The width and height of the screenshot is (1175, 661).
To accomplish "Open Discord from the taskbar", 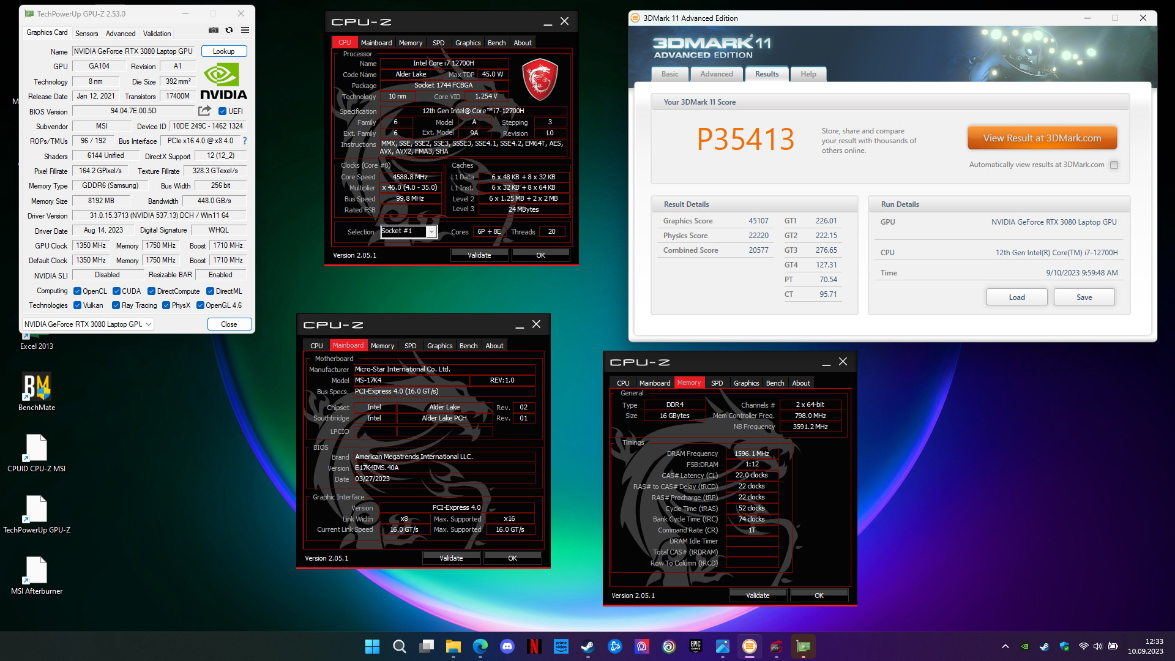I will 507,646.
